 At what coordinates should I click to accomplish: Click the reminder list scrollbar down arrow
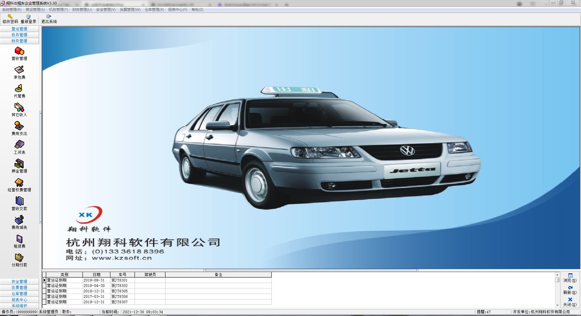(557, 305)
